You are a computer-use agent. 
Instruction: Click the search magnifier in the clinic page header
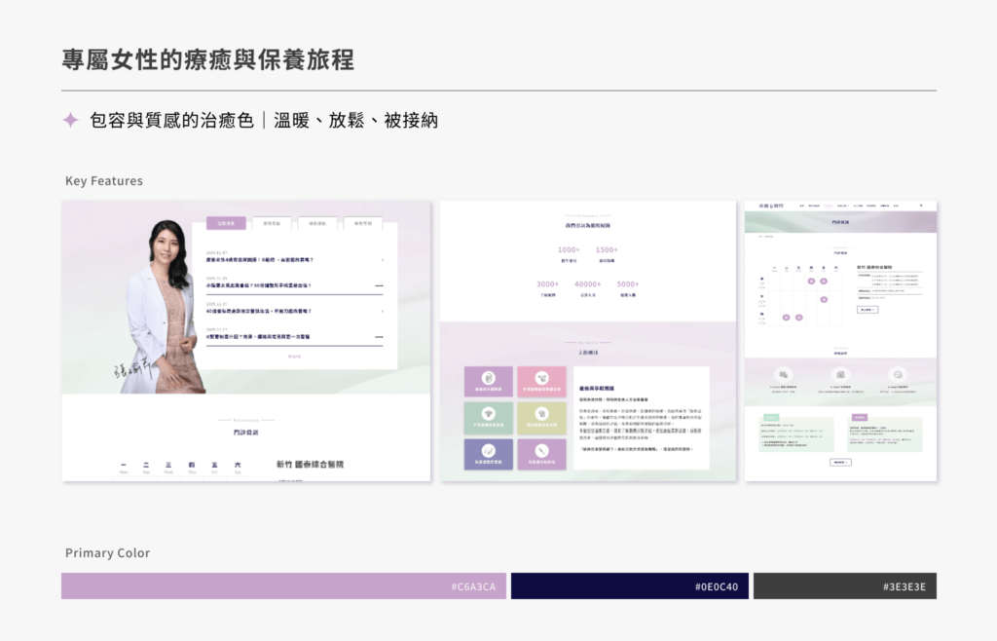920,206
